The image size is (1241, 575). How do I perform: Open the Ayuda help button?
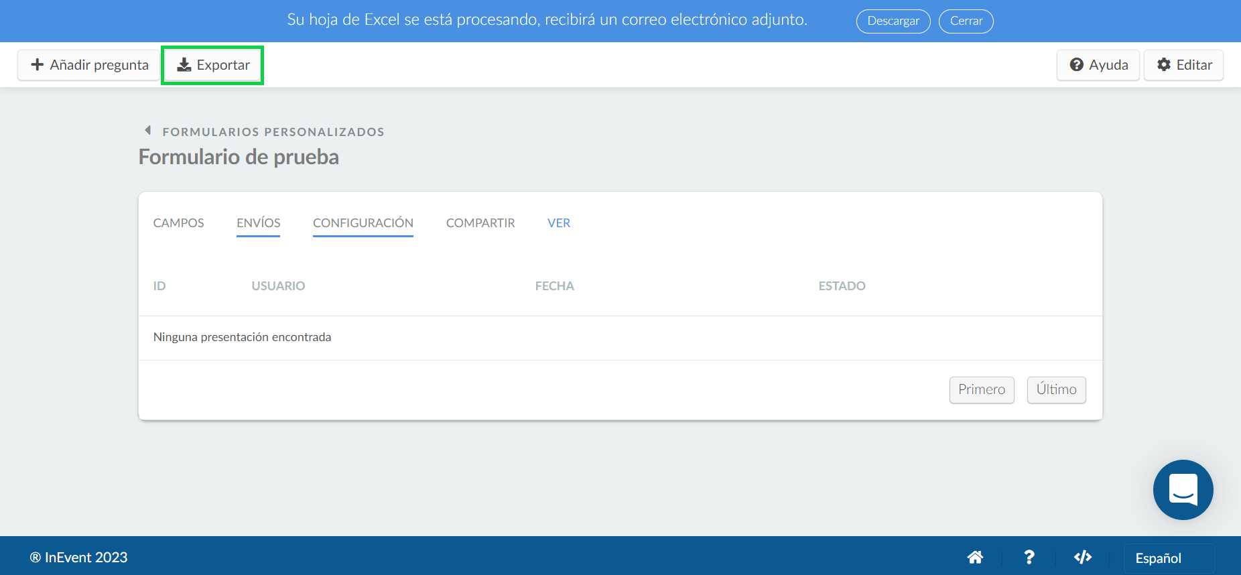coord(1098,65)
